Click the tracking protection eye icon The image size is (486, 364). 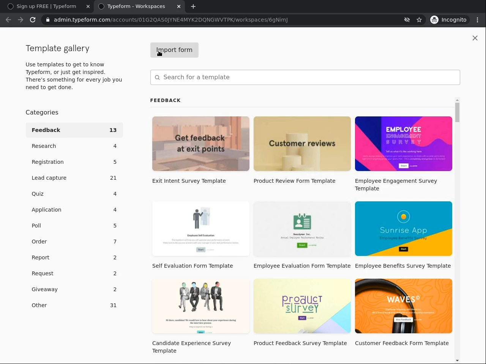407,20
